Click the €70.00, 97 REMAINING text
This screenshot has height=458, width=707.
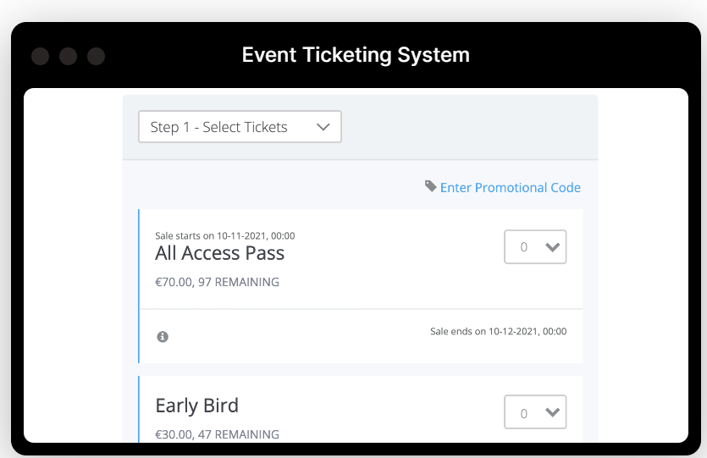217,282
